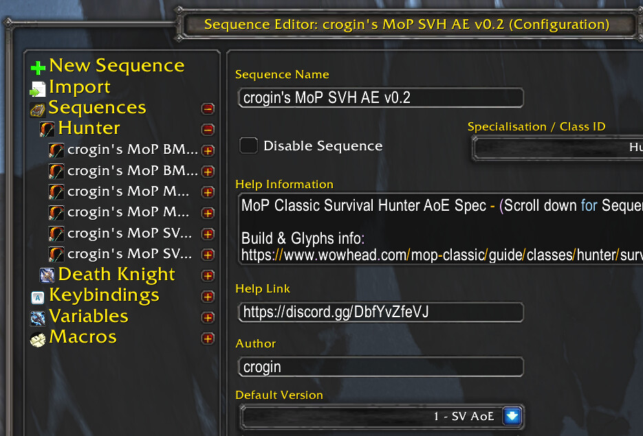
Task: Click the Sequence Name input field
Action: click(x=381, y=97)
